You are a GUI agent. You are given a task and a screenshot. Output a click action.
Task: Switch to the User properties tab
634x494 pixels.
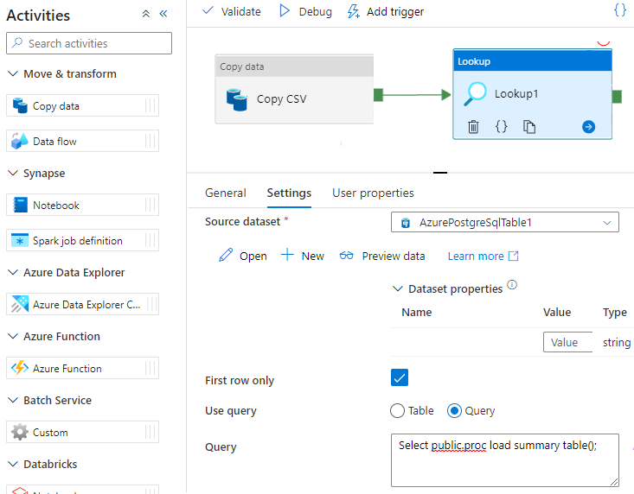(373, 193)
